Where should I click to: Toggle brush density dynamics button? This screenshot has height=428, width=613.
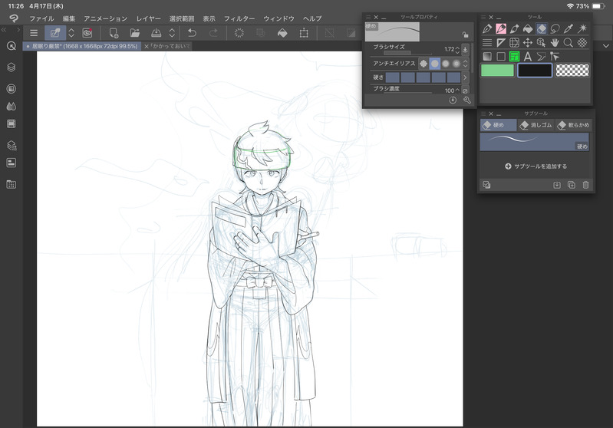tap(465, 91)
